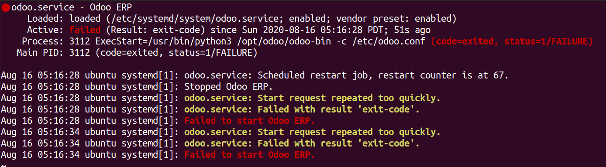
Task: Click the first red 'Failed to start Odoo ERP.' line
Action: pyautogui.click(x=250, y=120)
